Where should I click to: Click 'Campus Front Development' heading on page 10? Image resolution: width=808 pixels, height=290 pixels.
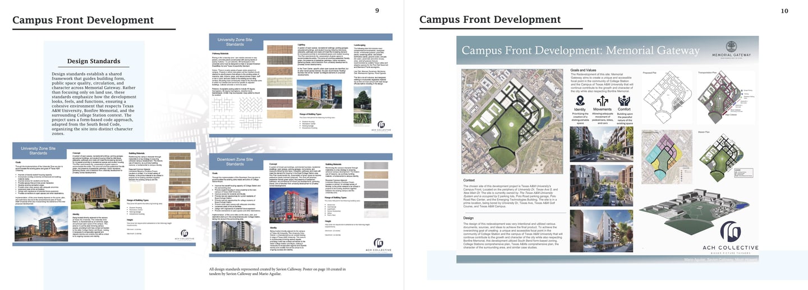490,20
